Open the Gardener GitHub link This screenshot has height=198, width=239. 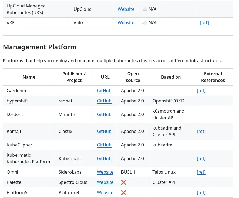tap(104, 91)
